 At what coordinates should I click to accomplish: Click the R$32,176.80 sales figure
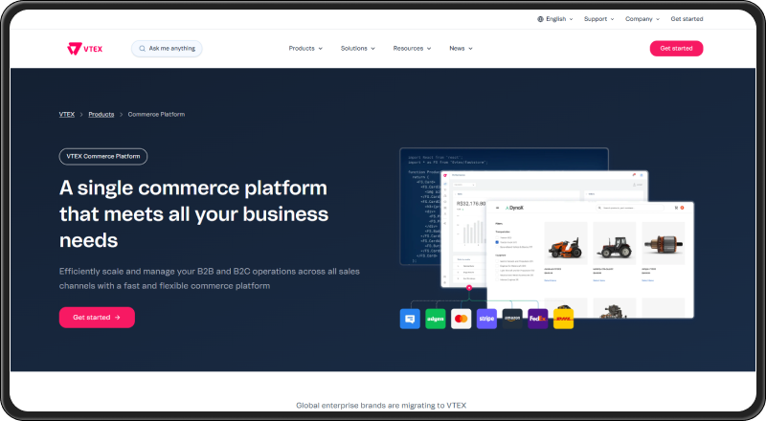click(x=471, y=203)
